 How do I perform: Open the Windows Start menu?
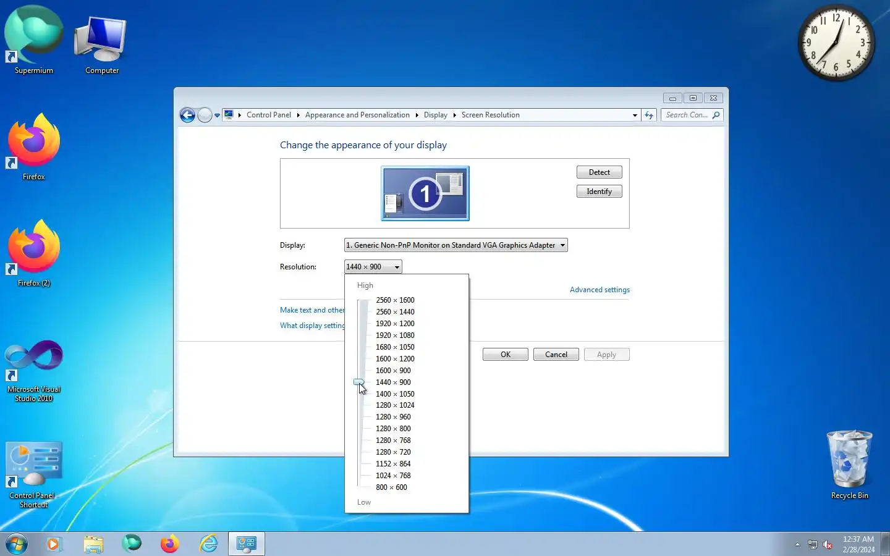pos(17,544)
